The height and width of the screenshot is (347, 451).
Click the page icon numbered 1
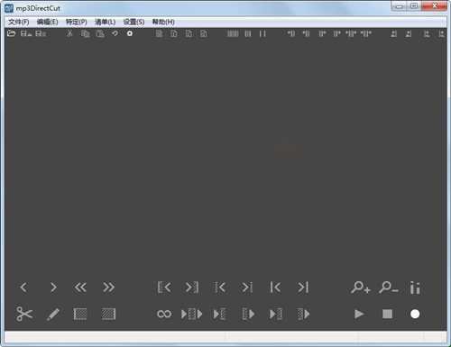tap(174, 33)
